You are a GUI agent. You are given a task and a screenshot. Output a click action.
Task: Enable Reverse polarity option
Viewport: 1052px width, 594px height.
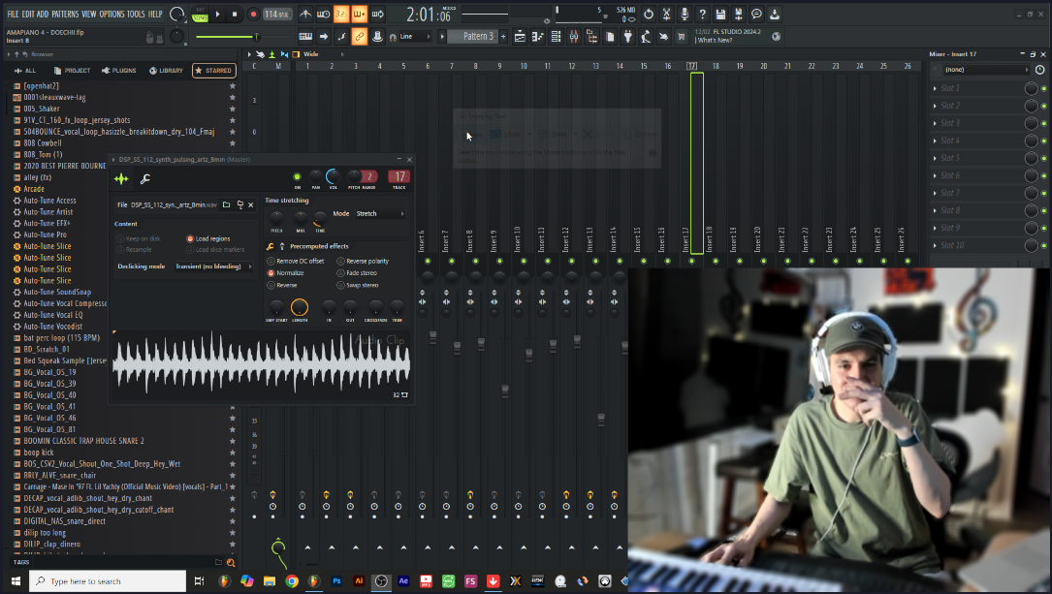[x=363, y=261]
